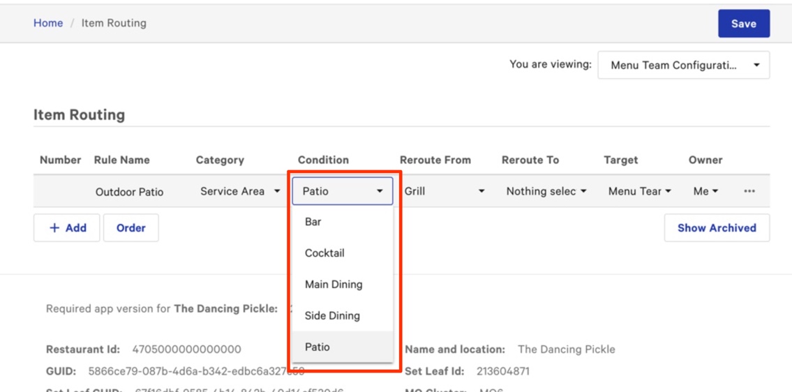Screen dimensions: 792x392
Task: Select Bar from the condition list
Action: point(313,222)
